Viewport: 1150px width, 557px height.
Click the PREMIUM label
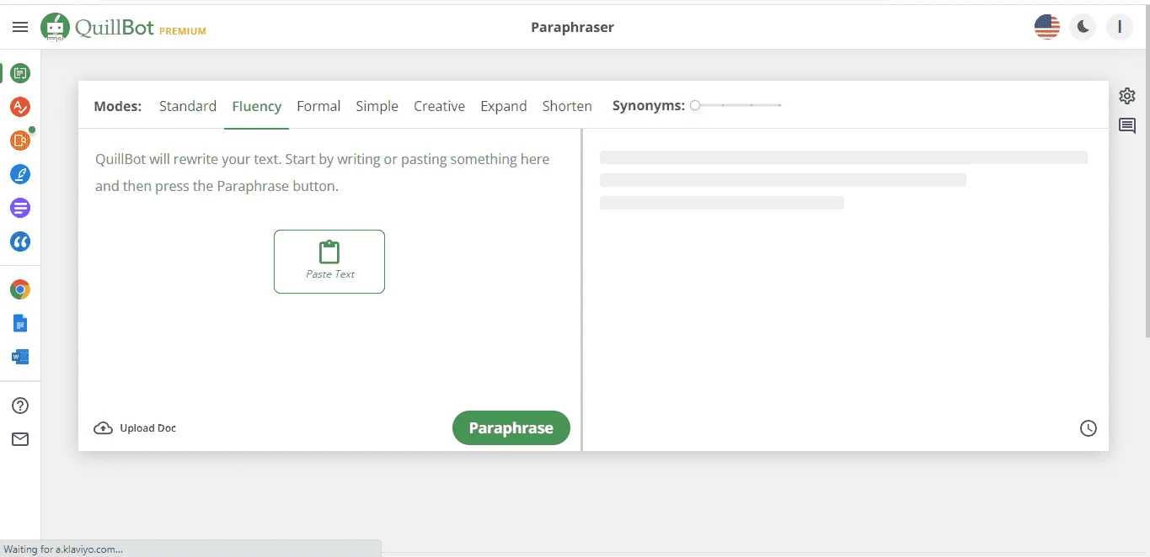(183, 31)
